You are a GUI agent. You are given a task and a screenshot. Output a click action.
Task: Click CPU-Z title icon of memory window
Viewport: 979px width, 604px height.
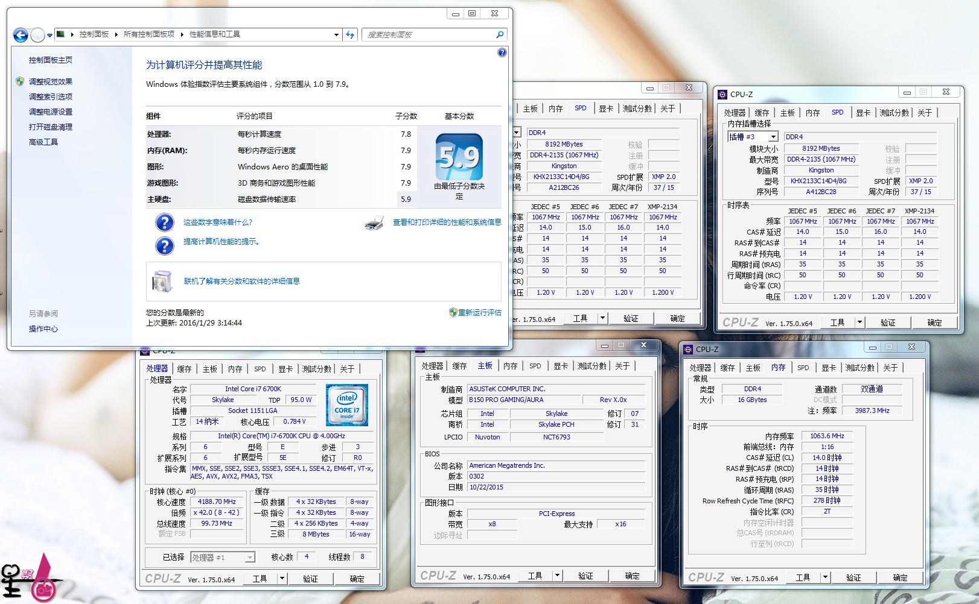coord(688,349)
